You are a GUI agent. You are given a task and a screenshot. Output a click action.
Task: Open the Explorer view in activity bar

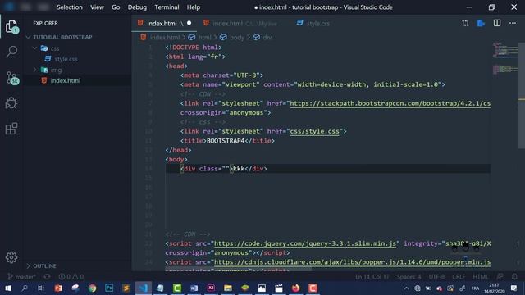pos(11,27)
